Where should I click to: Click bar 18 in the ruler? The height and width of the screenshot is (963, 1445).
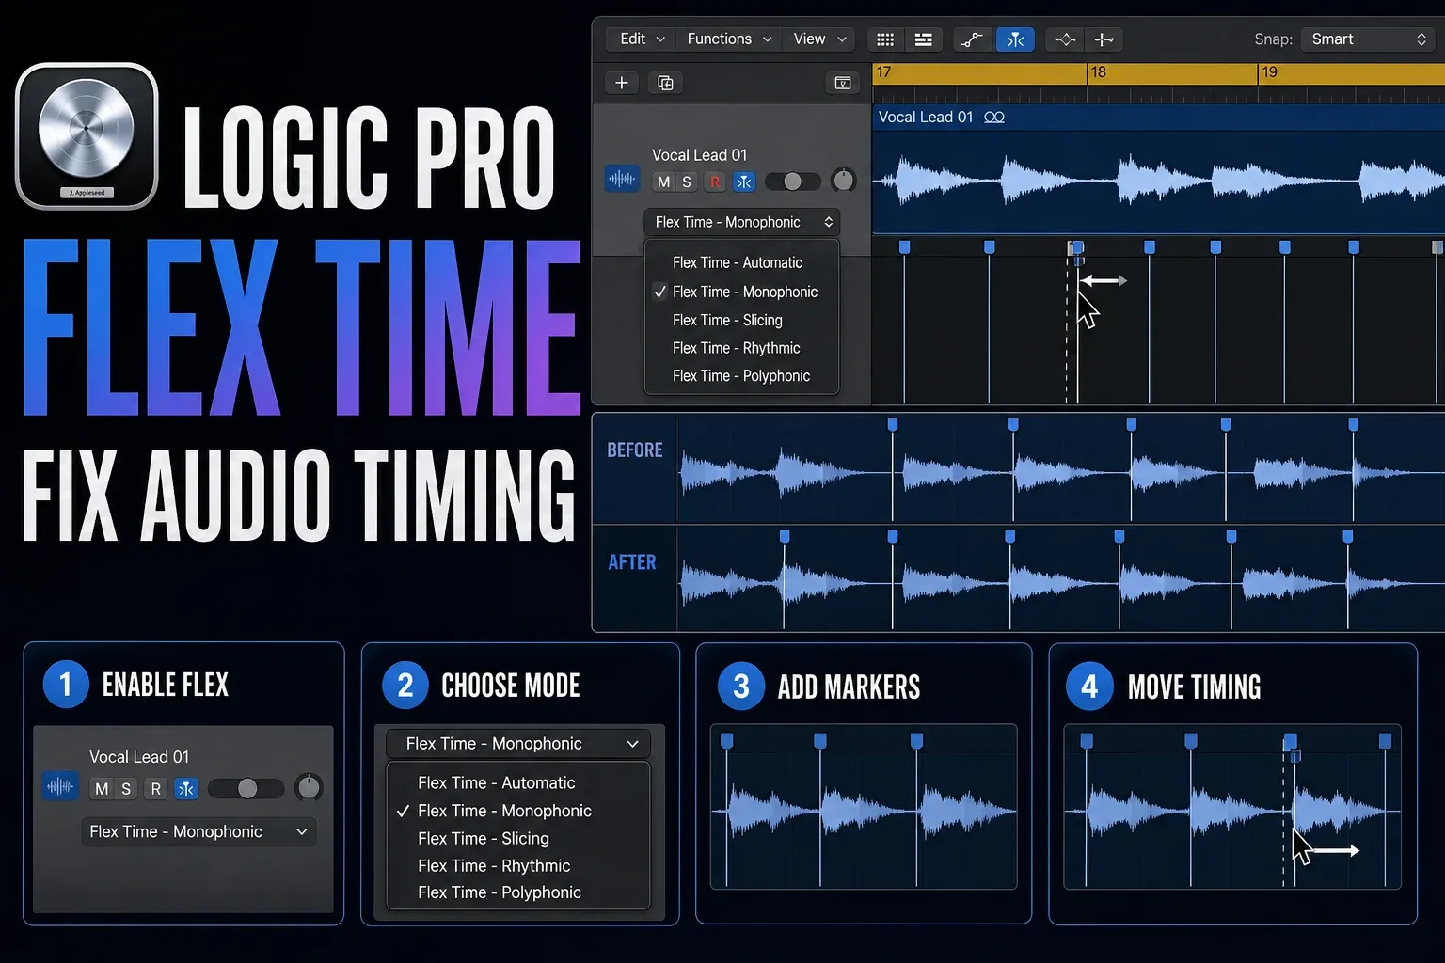pyautogui.click(x=1098, y=72)
